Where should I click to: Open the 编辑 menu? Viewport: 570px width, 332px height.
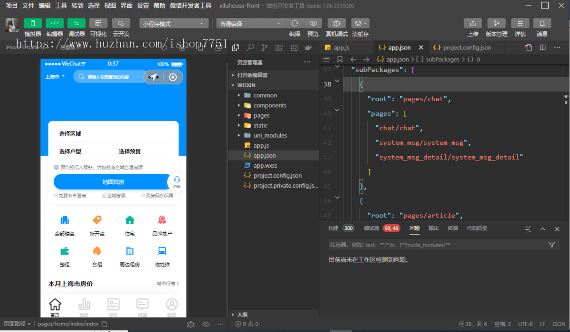point(45,6)
